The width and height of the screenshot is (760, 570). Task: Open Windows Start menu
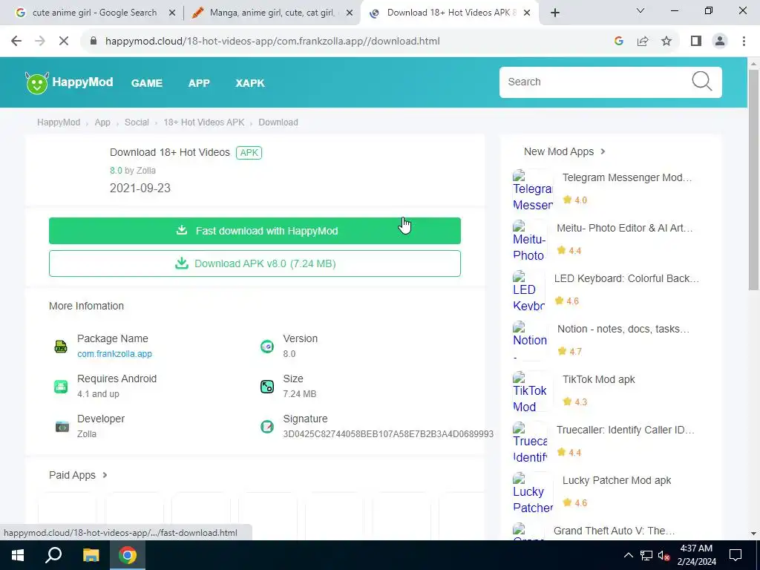pos(18,555)
